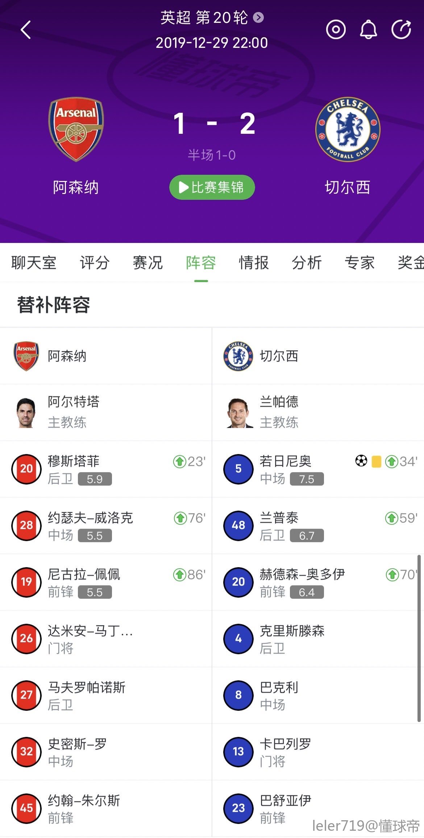
Task: Switch to the 评分 tab
Action: (x=95, y=263)
